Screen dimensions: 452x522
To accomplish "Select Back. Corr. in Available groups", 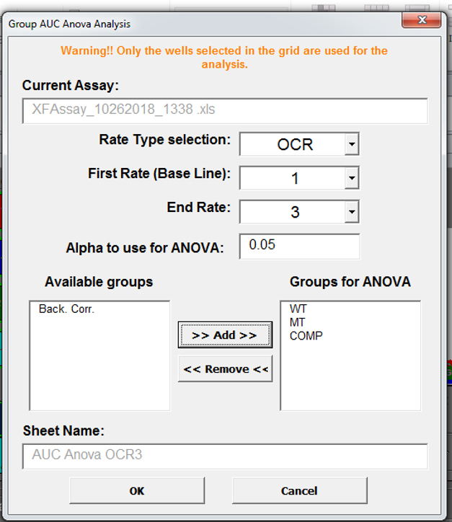I will click(x=67, y=309).
